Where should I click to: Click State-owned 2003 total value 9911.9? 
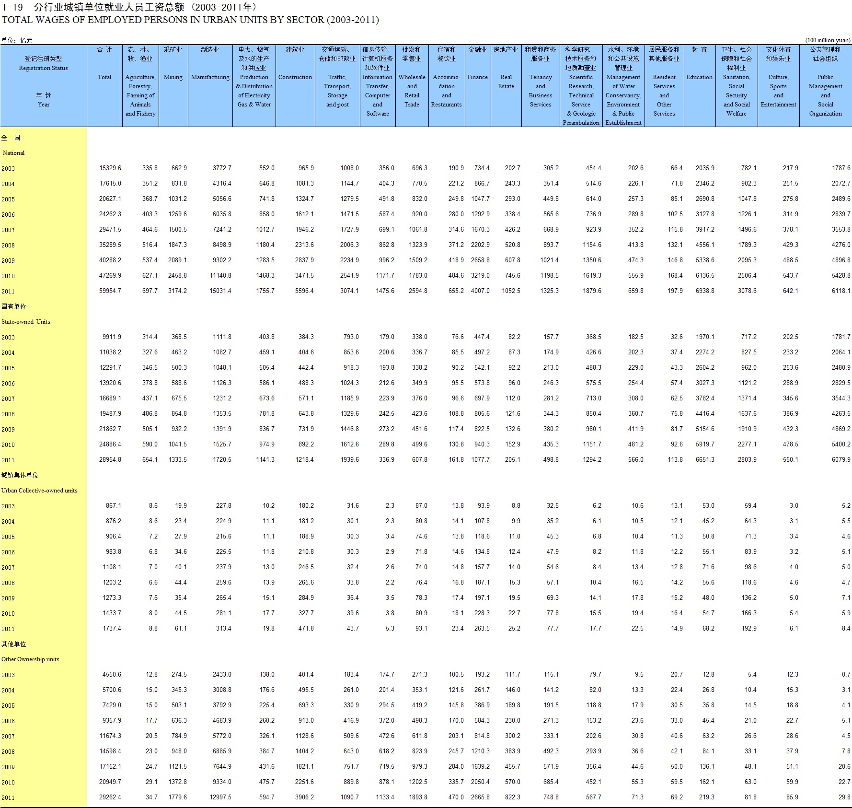112,337
